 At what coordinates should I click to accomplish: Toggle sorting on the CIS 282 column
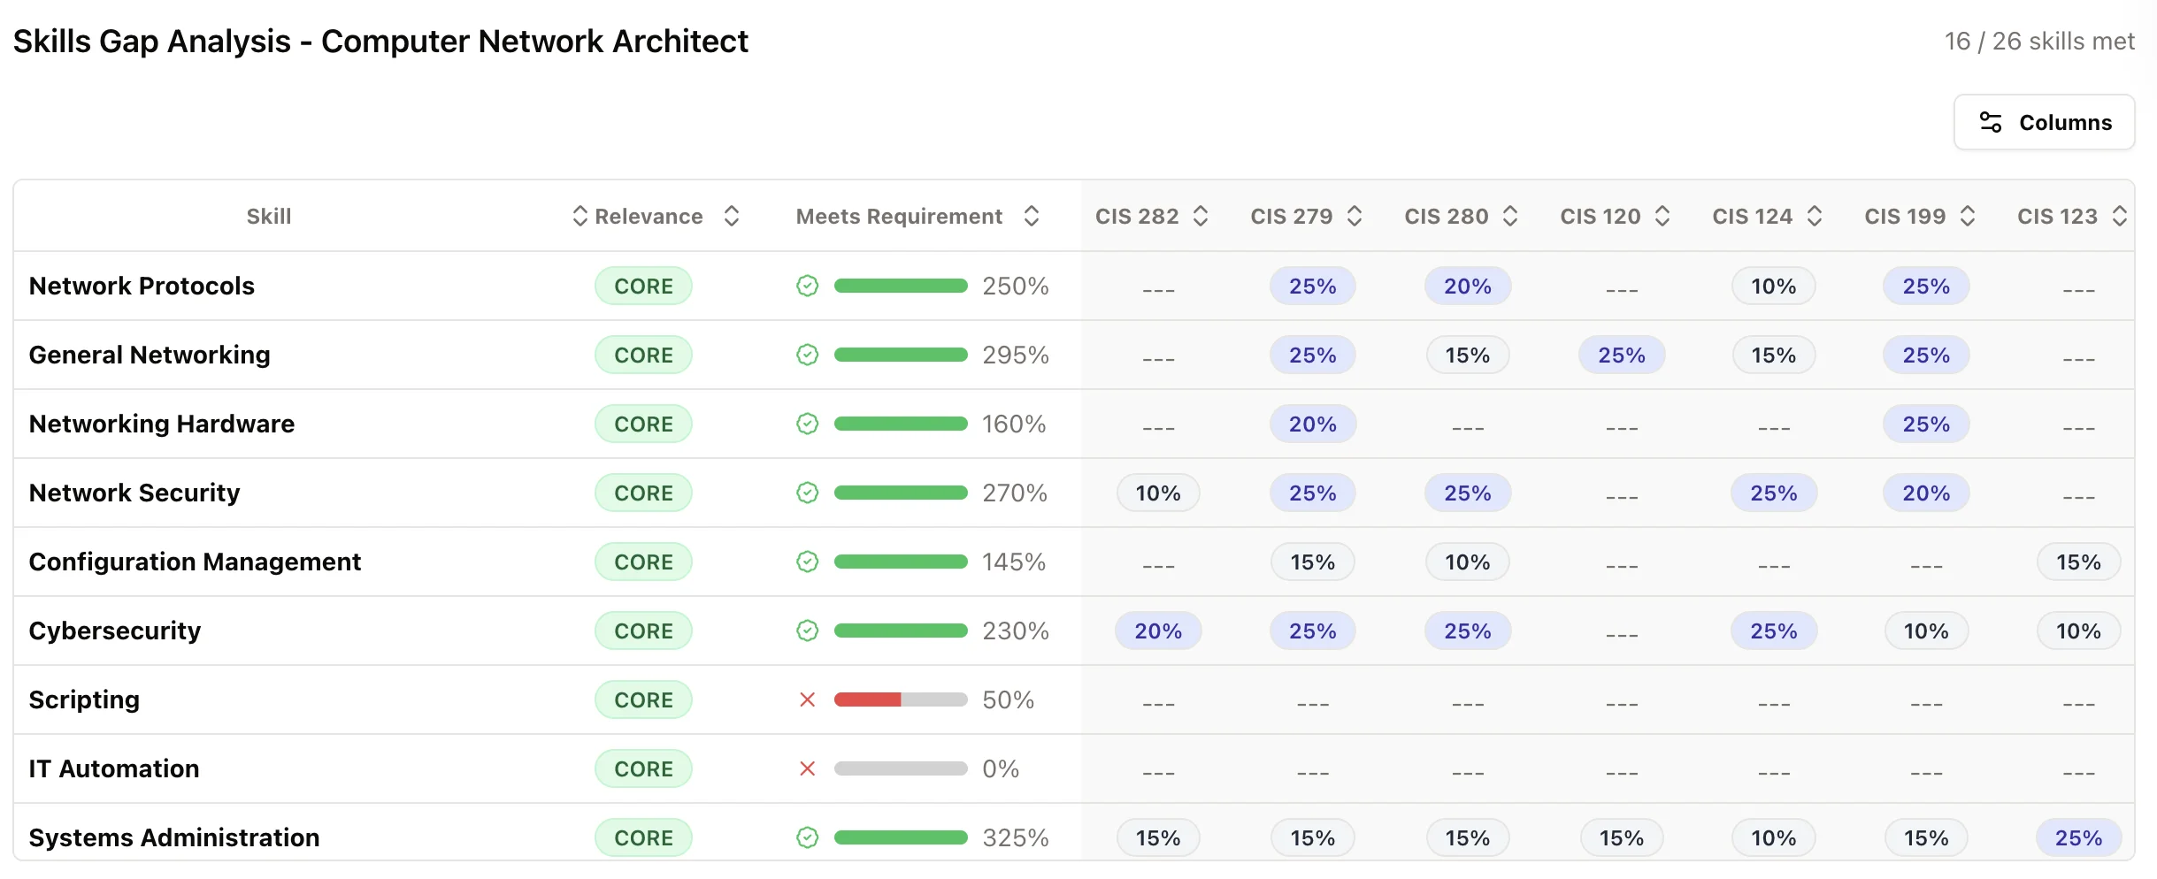[1201, 216]
